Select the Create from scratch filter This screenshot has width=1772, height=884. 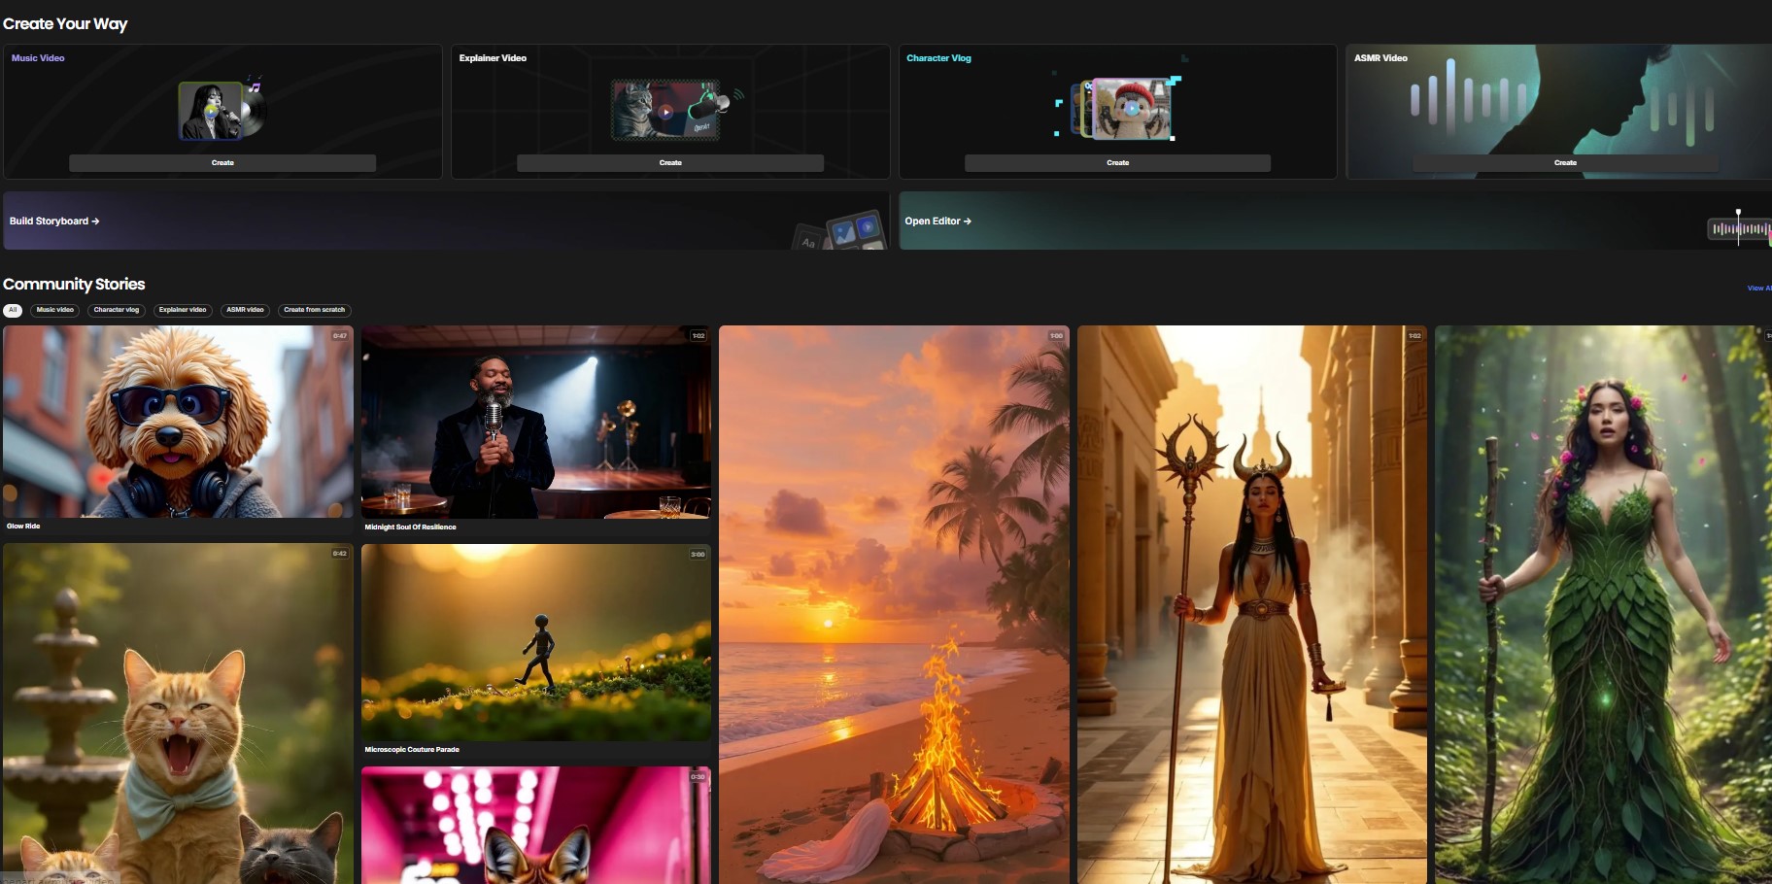coord(314,310)
